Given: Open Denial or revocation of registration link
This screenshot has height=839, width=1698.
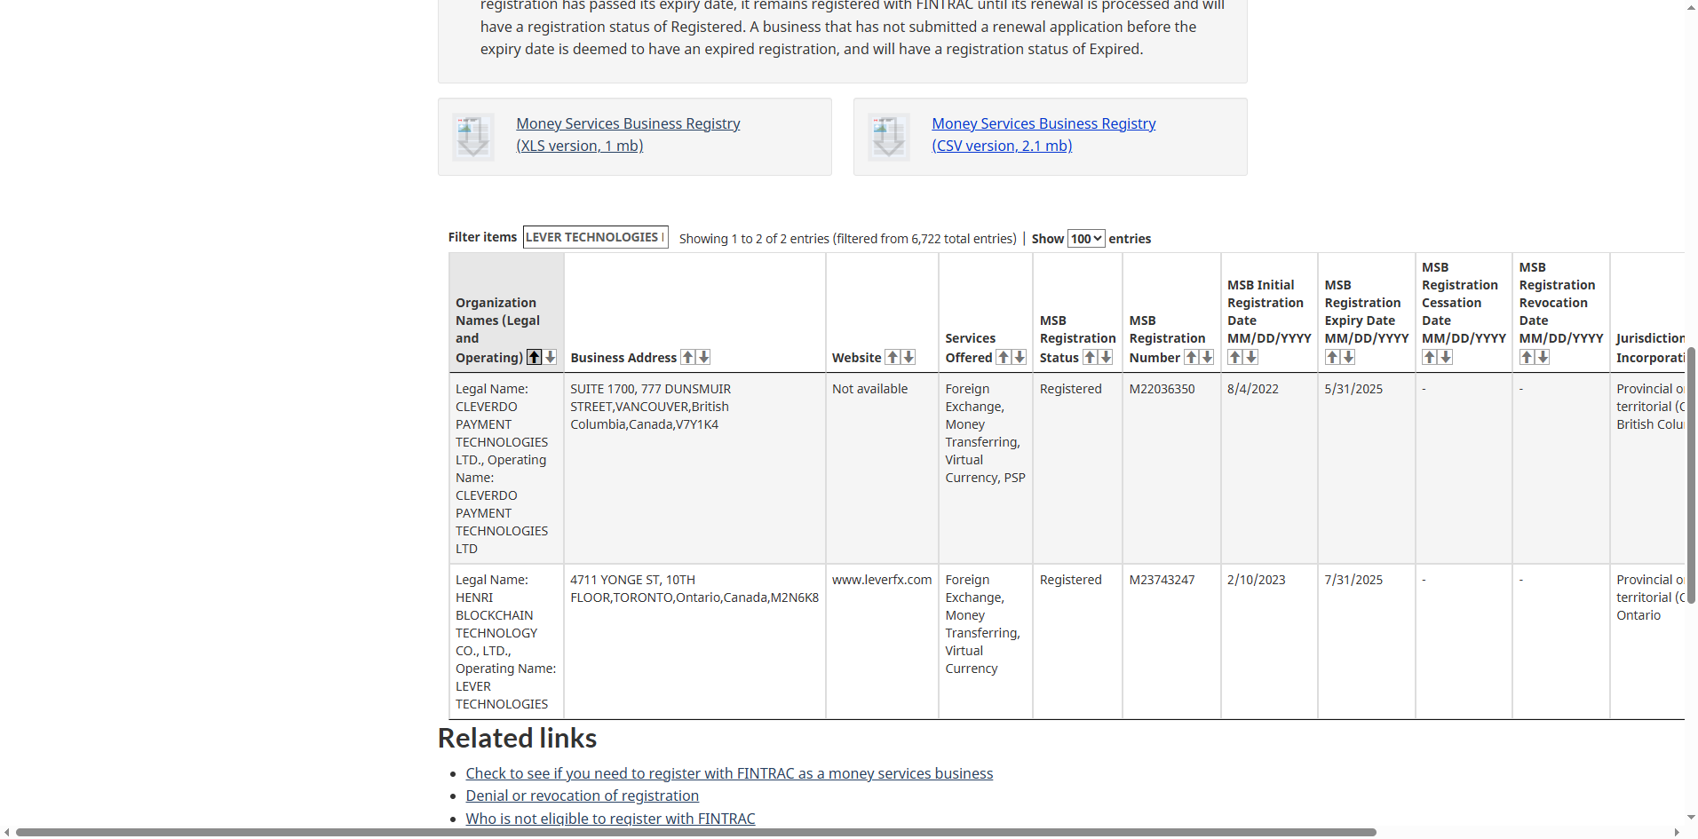Looking at the screenshot, I should pyautogui.click(x=582, y=795).
